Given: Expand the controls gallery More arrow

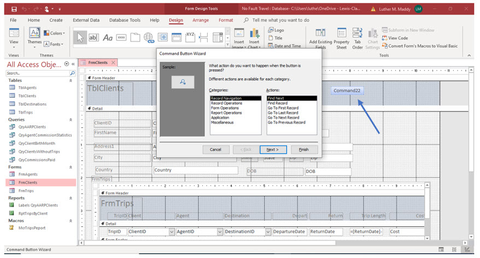Looking at the screenshot, I should point(227,45).
